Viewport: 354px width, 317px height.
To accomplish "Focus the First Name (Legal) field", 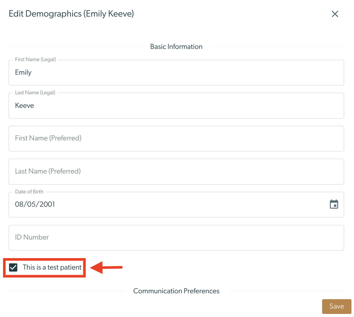I will (176, 73).
